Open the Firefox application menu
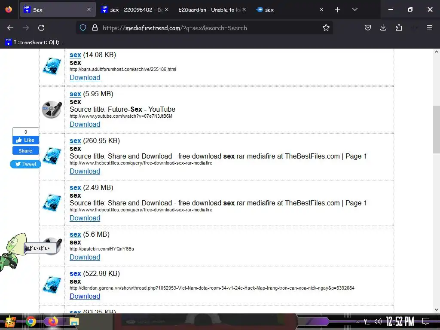The height and width of the screenshot is (330, 440). coord(429,27)
